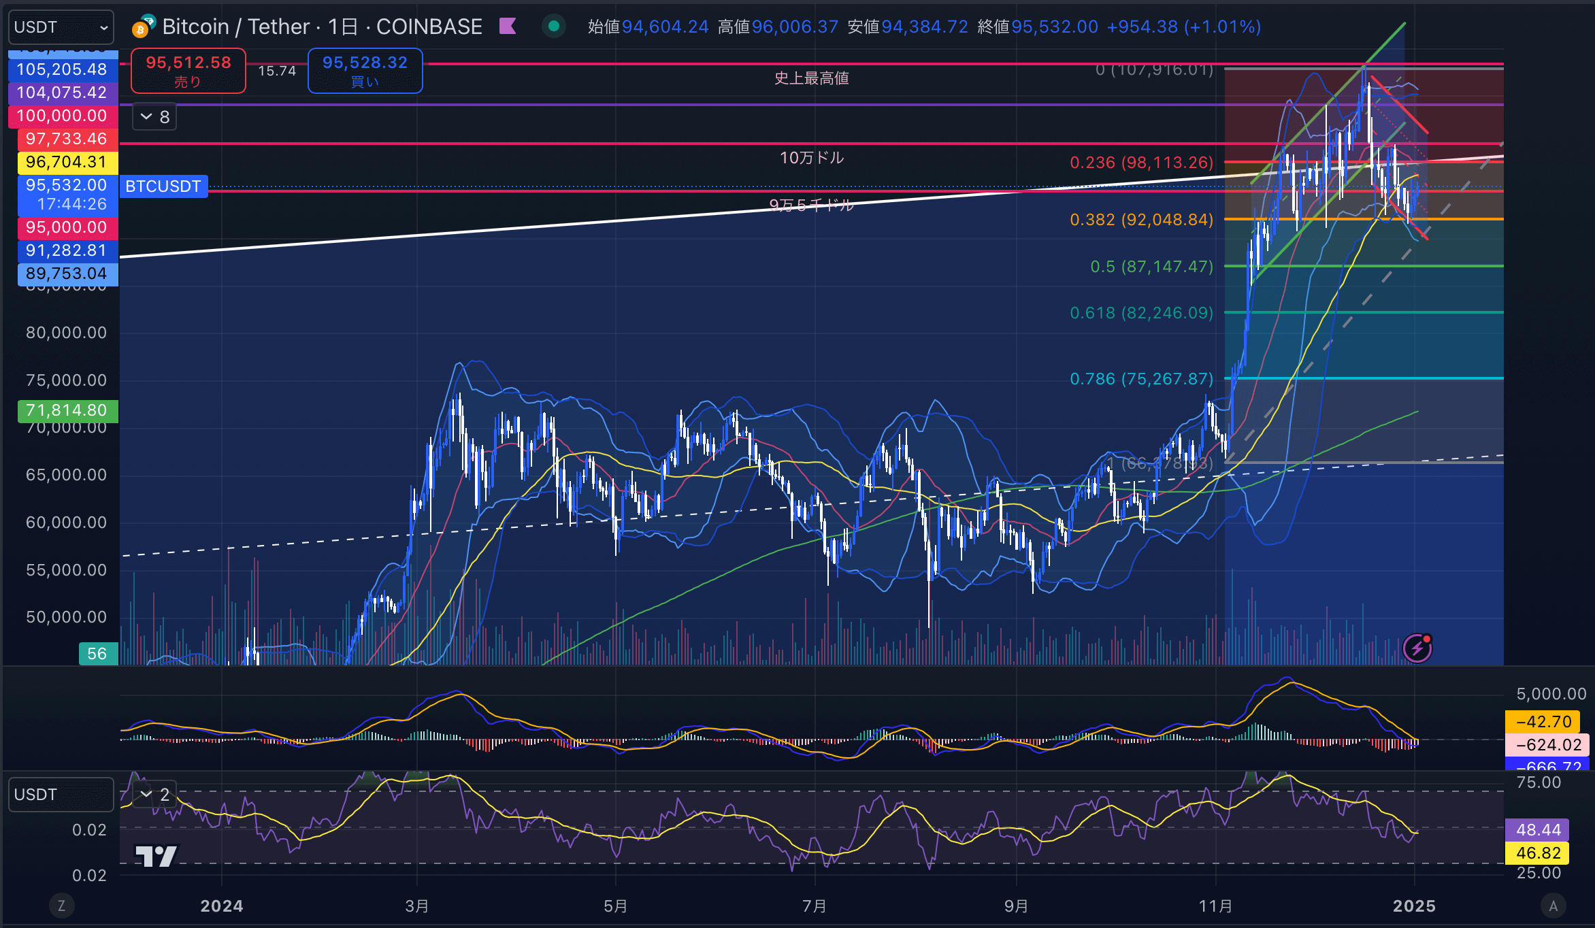Click the MACD value -42.70 label

pos(1544,722)
